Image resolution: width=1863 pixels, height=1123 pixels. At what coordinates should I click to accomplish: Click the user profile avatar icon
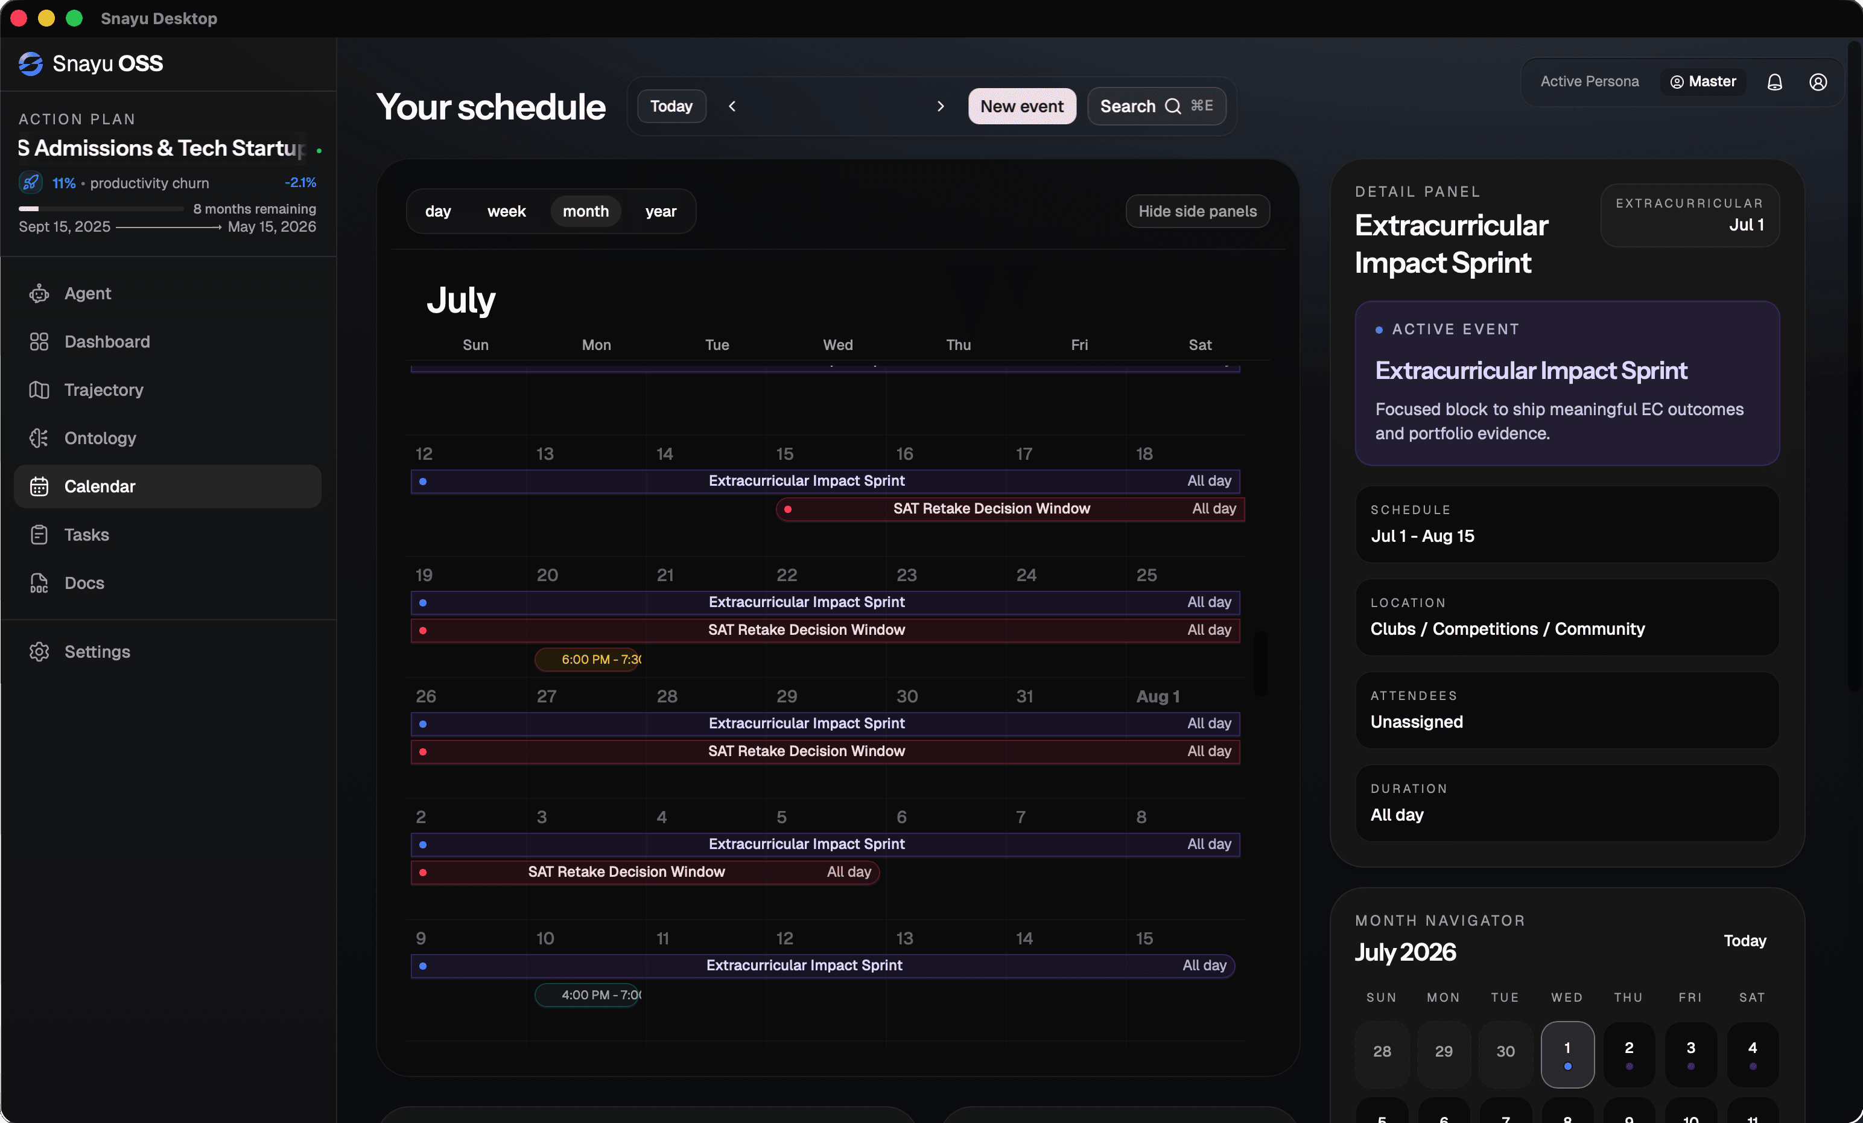(1818, 81)
